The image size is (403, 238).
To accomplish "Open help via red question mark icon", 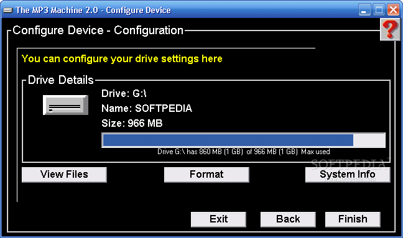I will [390, 30].
